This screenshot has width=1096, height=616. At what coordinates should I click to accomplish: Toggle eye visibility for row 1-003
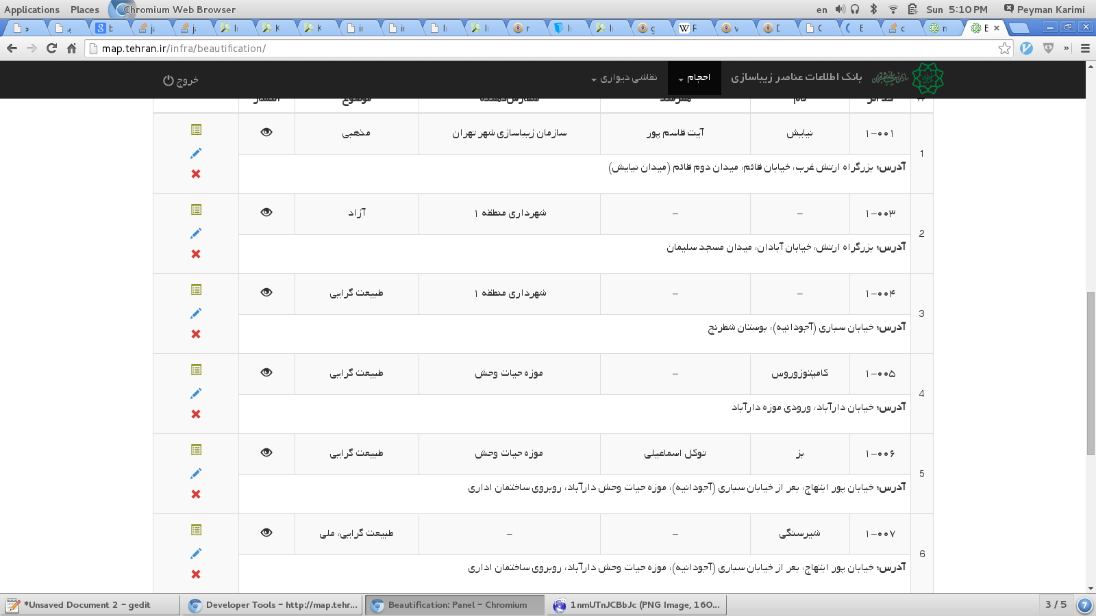click(x=266, y=212)
